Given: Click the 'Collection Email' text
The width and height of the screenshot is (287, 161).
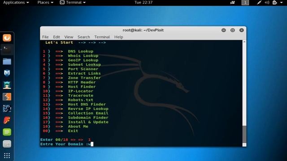Looking at the screenshot, I should click(x=88, y=113).
